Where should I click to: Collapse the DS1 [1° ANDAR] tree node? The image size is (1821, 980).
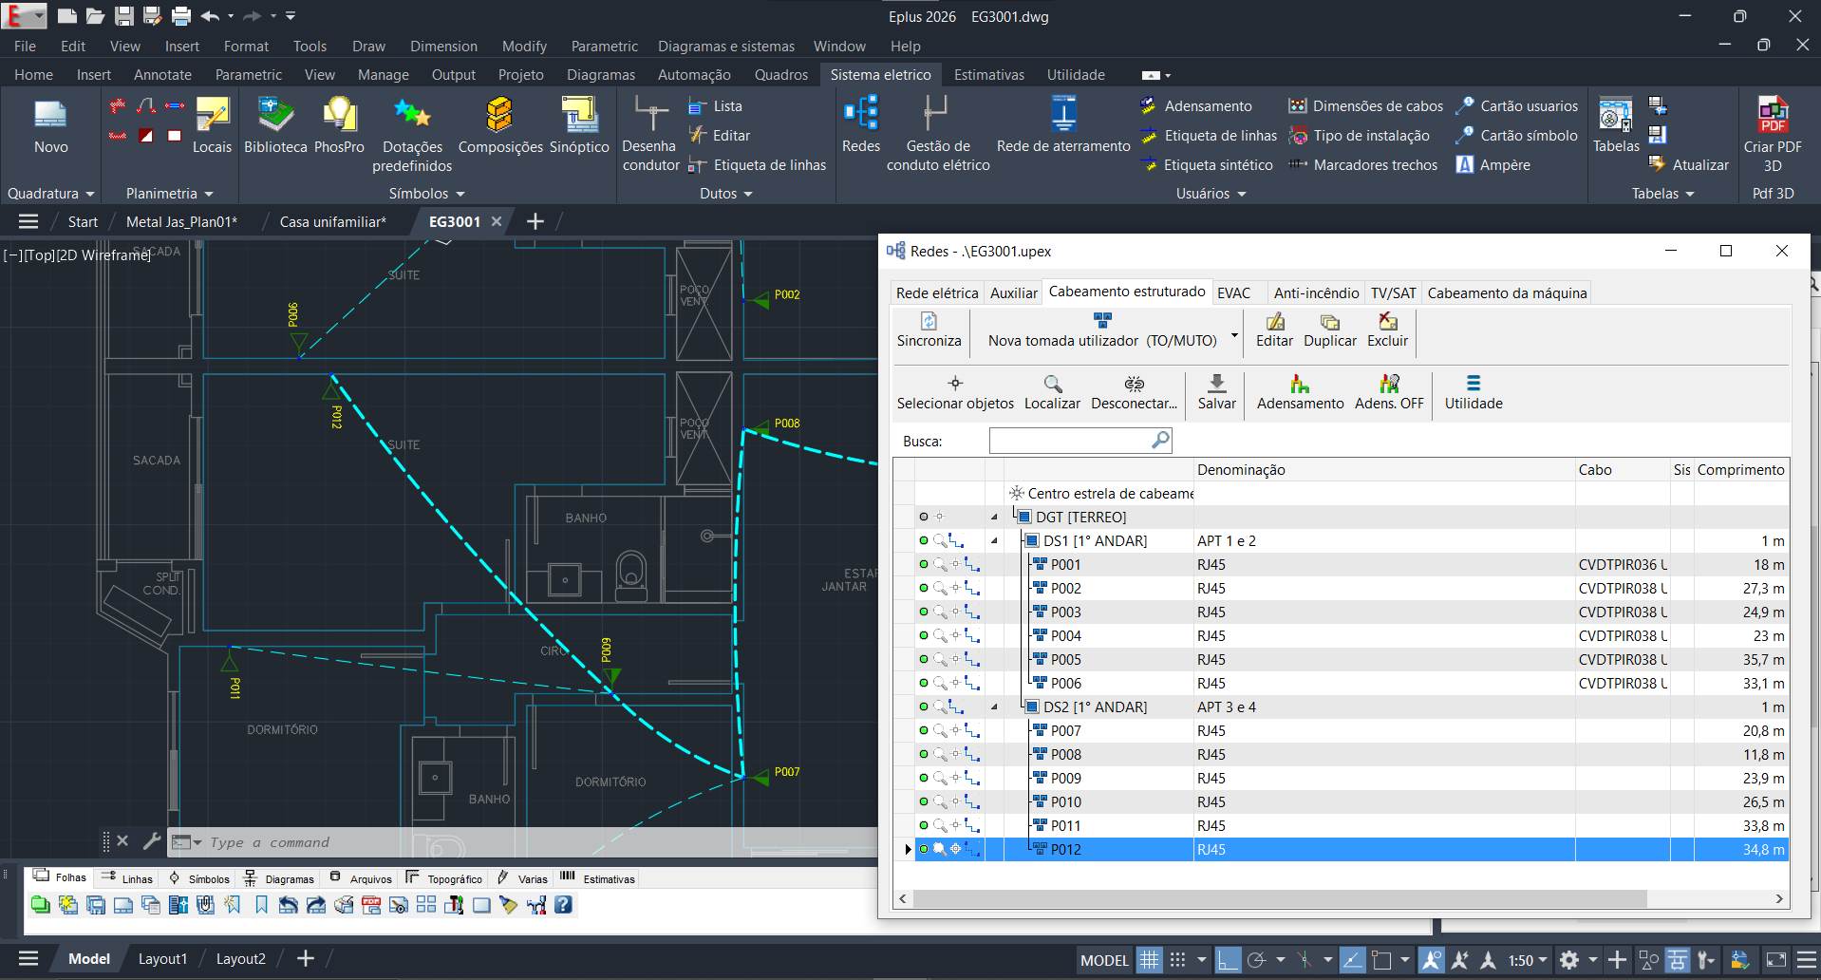[994, 541]
